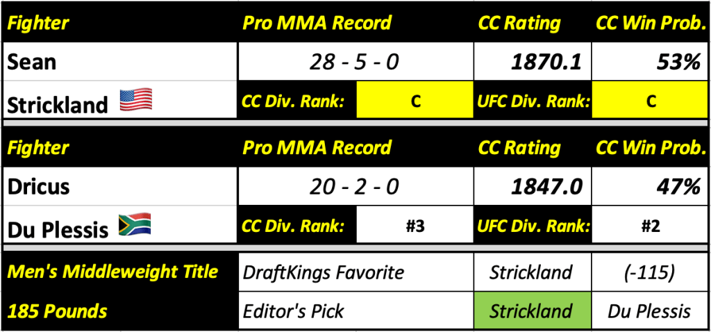Select the green Strickland Editor's Pick cell
Image resolution: width=711 pixels, height=332 pixels.
pyautogui.click(x=531, y=310)
